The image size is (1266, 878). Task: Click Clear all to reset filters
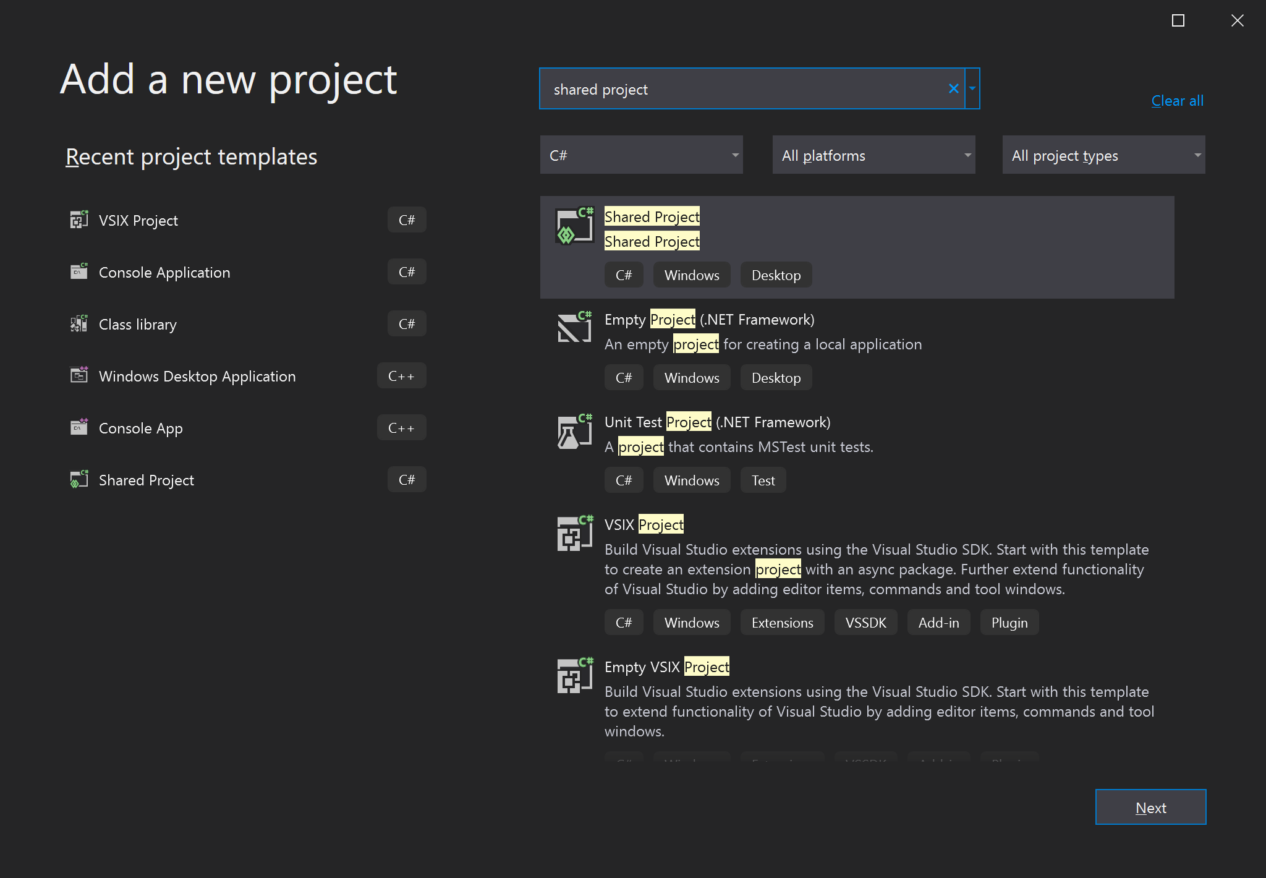pos(1178,100)
